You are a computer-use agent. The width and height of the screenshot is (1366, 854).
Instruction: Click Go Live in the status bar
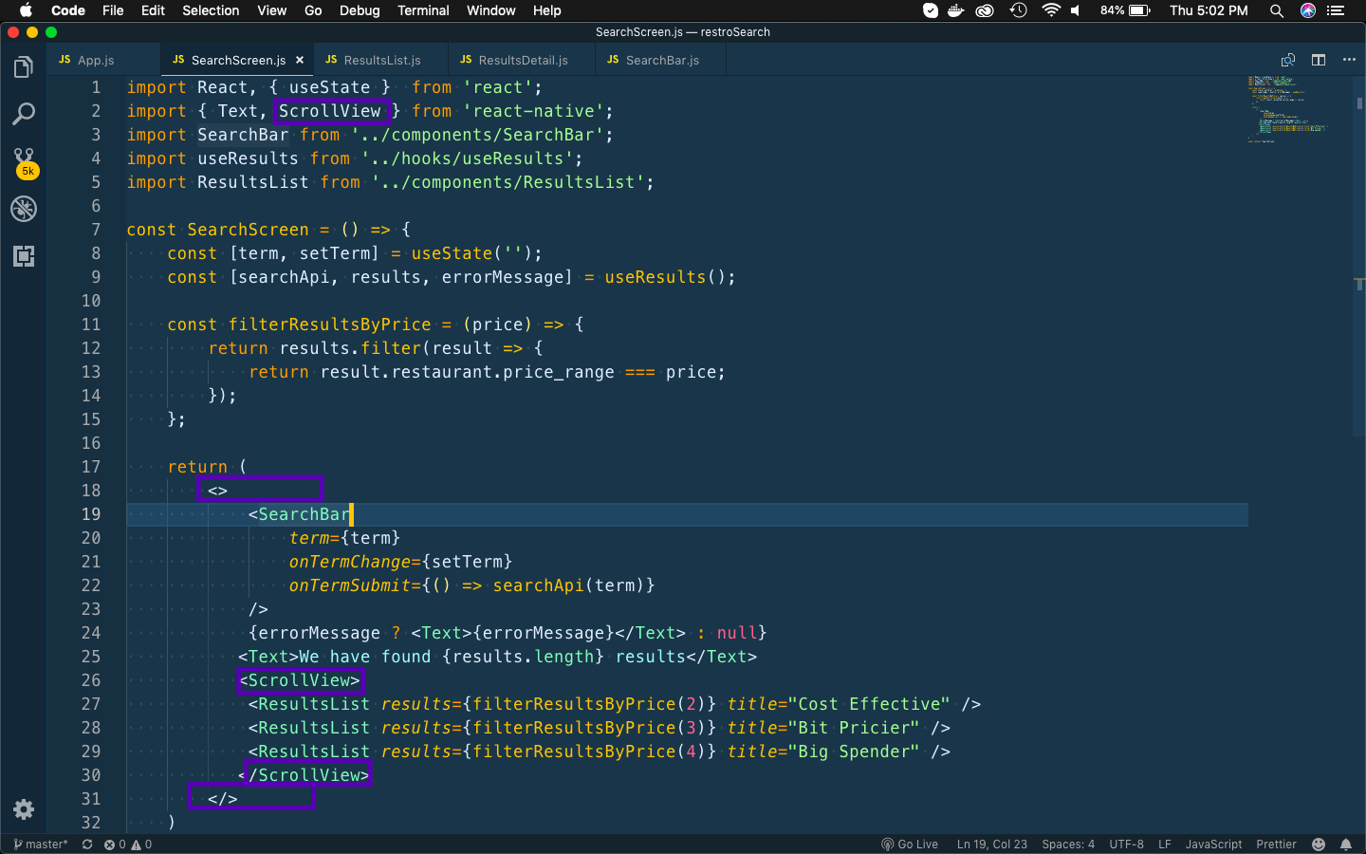pyautogui.click(x=910, y=844)
